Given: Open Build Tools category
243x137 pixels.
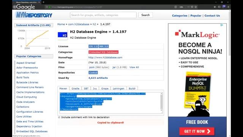Looking at the screenshot, I should [x=23, y=77].
